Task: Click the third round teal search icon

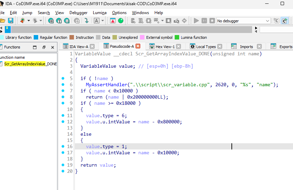Action: (67, 21)
